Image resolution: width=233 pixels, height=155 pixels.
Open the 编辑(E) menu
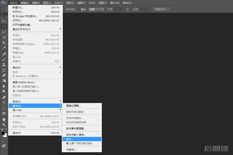pos(25,3)
